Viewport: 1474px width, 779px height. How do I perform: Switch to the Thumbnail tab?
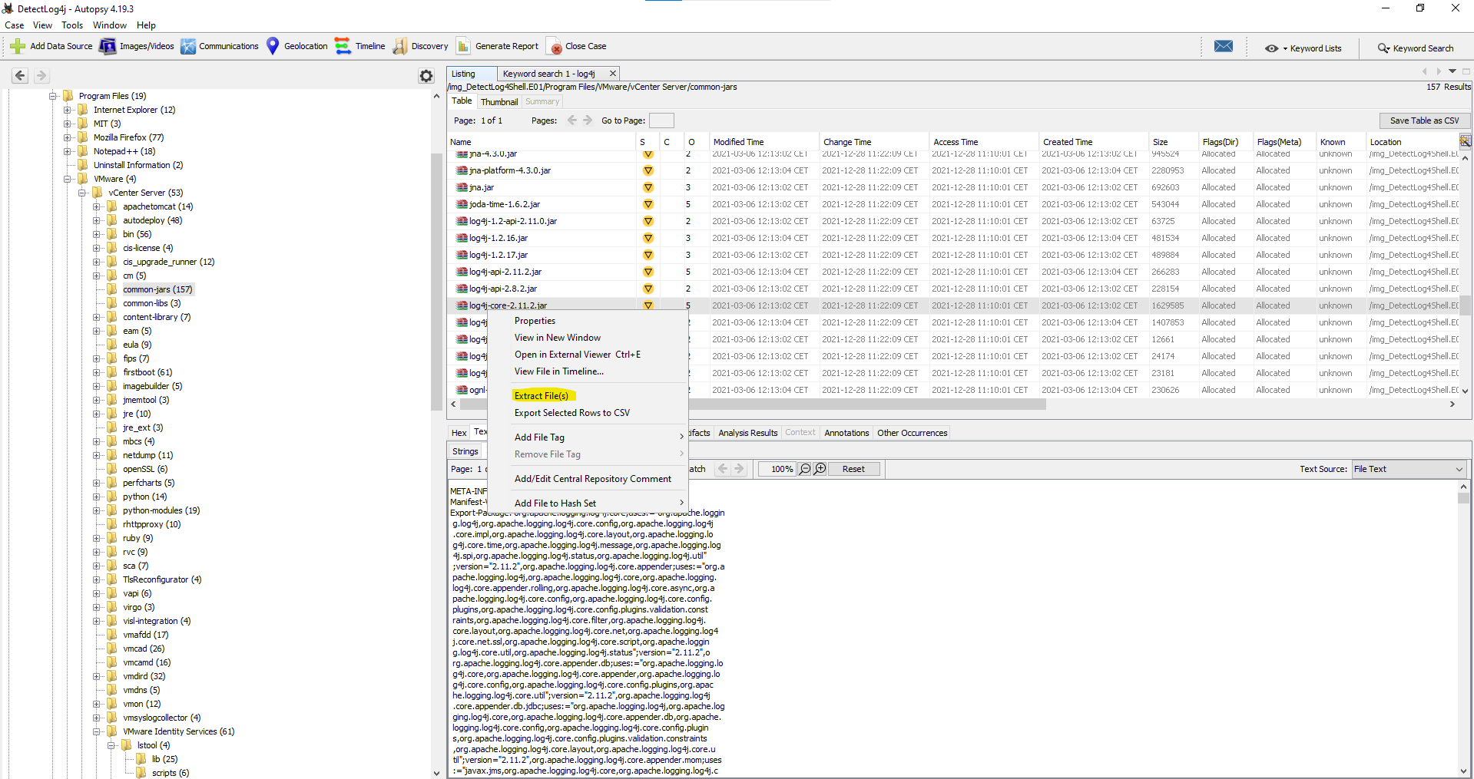[499, 101]
